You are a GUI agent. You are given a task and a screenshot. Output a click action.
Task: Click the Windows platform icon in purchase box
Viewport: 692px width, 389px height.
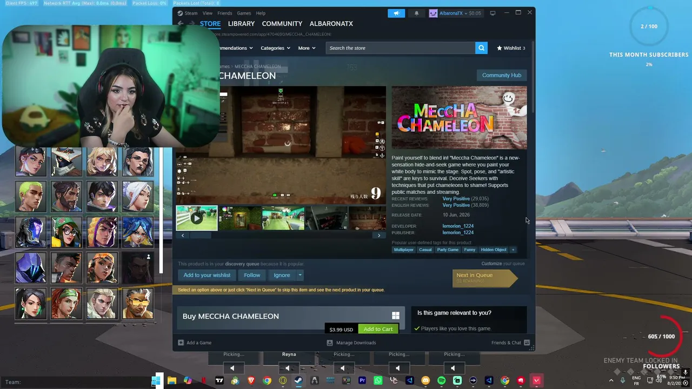tap(396, 316)
